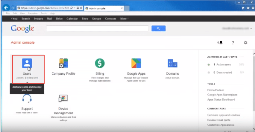Click browser forward arrow button
This screenshot has width=255, height=132.
pyautogui.click(x=13, y=8)
